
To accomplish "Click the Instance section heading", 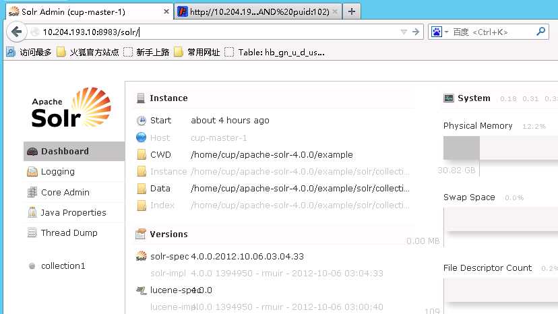I will pos(168,98).
